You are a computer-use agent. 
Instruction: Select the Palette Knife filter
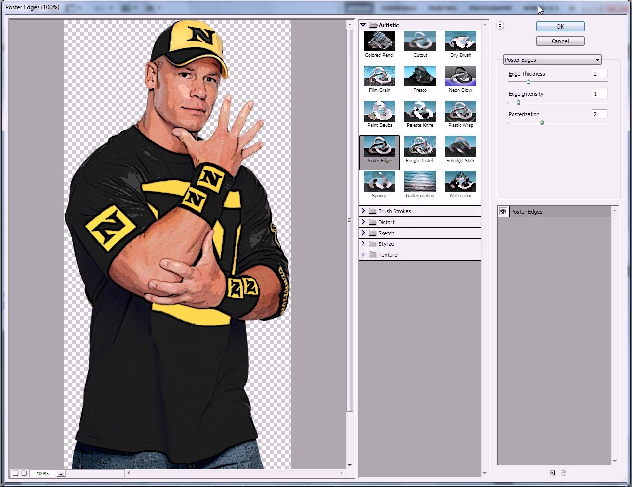point(420,111)
